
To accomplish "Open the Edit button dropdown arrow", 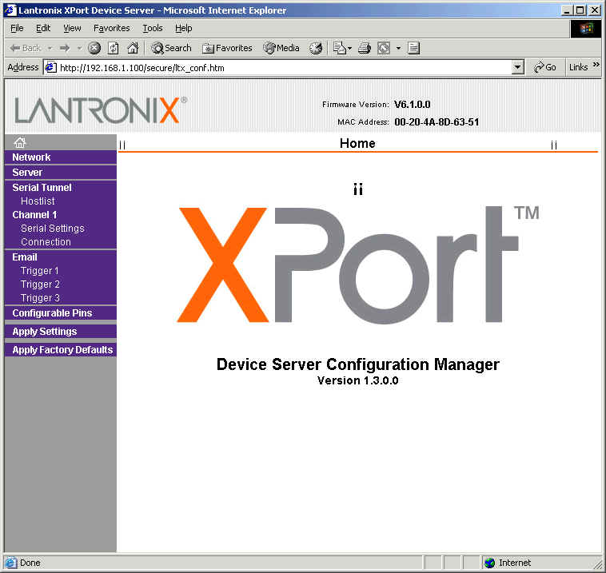I will coord(398,48).
